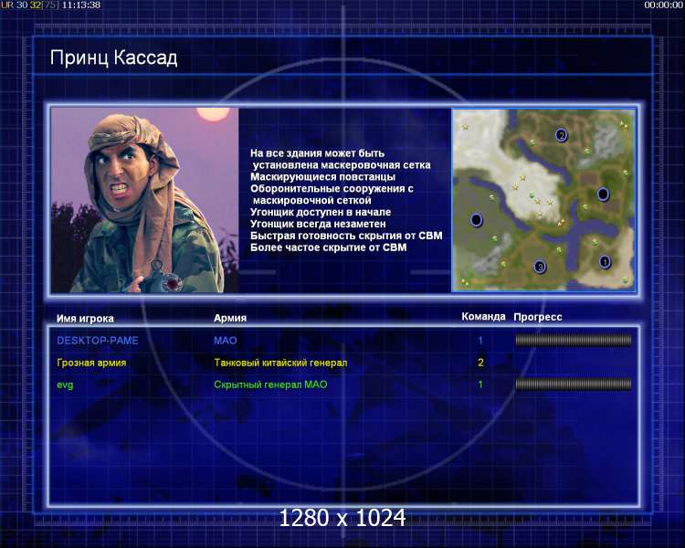685x548 pixels.
Task: Click text 'Быстрая готовность скрытия от СВМ'
Action: click(346, 236)
